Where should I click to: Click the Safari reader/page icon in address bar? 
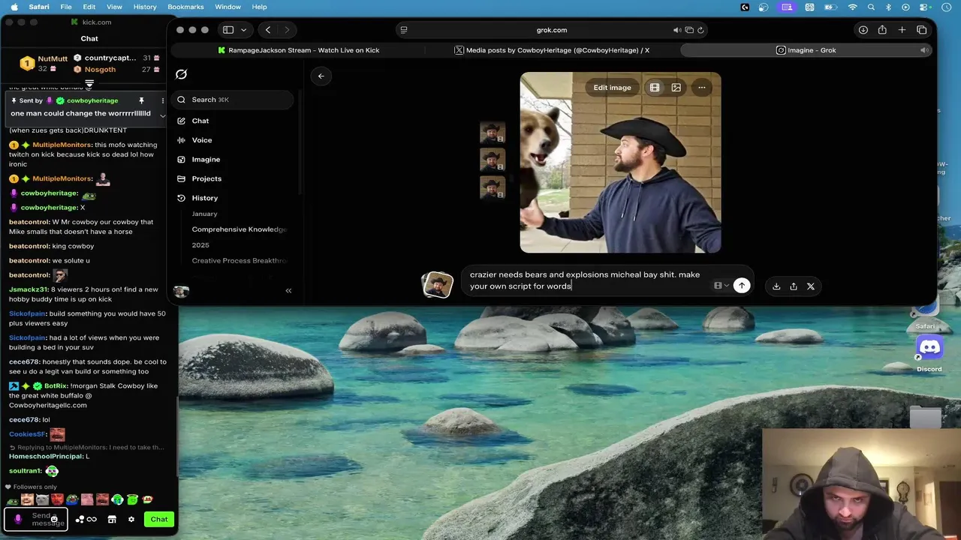click(x=404, y=30)
